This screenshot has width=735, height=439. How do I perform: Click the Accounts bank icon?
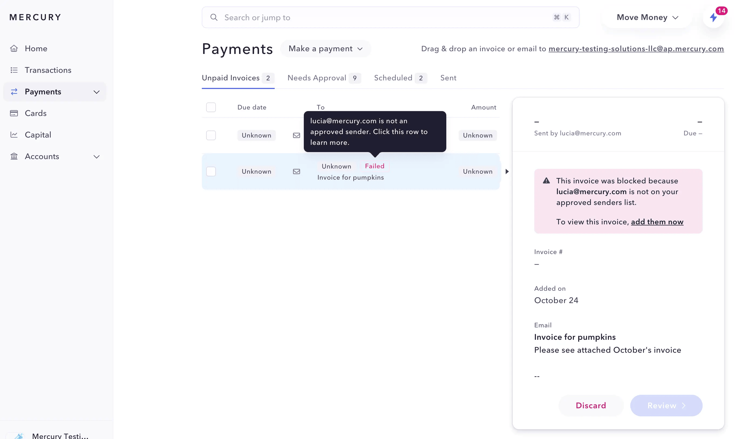pyautogui.click(x=14, y=156)
